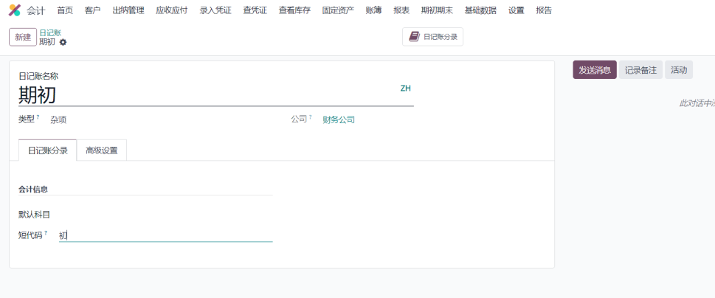The image size is (715, 298).
Task: Click the 发送消息 button
Action: (594, 70)
